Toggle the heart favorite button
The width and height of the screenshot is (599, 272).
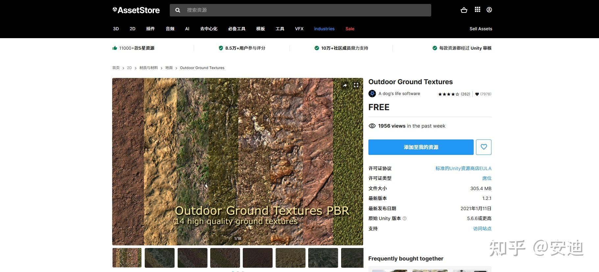(484, 147)
